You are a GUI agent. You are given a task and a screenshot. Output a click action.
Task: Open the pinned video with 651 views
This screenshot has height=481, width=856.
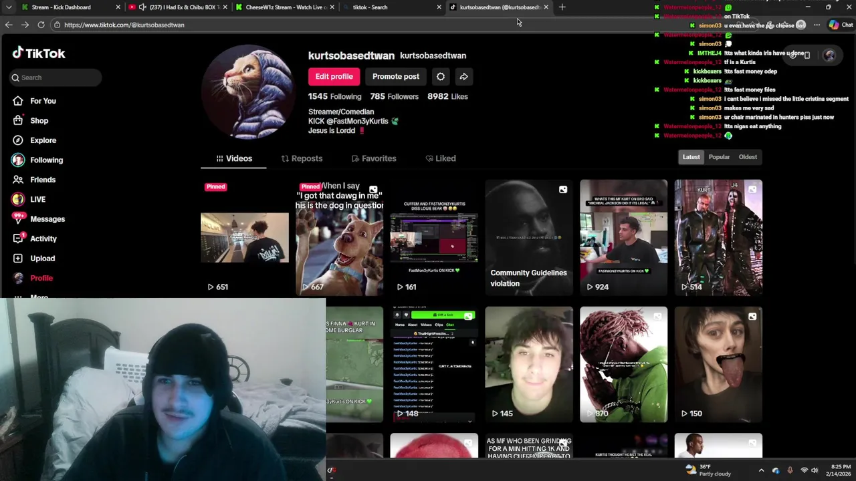[x=245, y=237]
